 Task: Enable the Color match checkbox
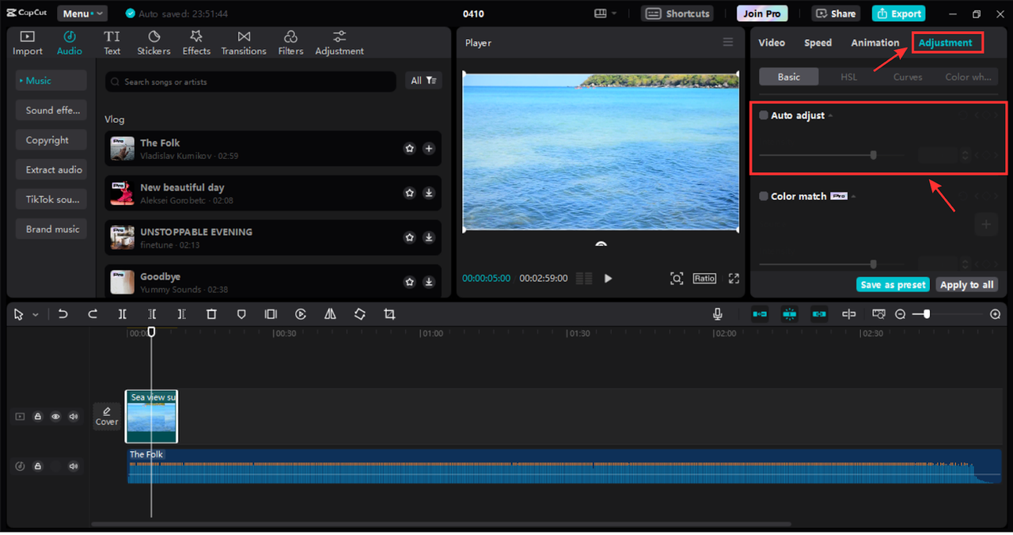click(764, 196)
